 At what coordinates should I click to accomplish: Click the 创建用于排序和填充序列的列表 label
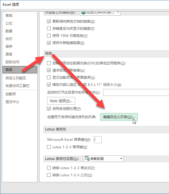72,117
